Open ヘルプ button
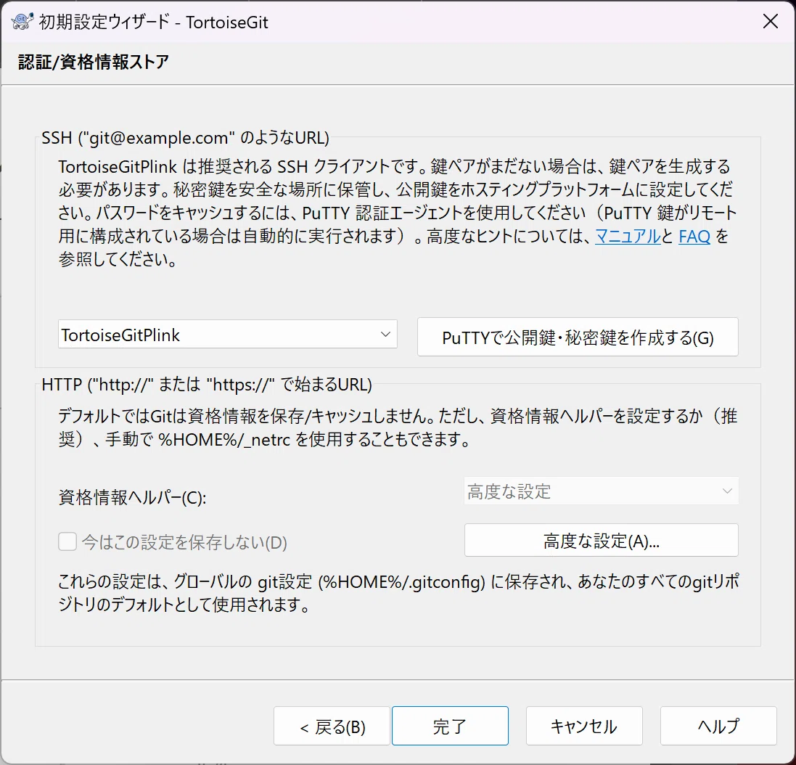The width and height of the screenshot is (796, 765). 718,727
